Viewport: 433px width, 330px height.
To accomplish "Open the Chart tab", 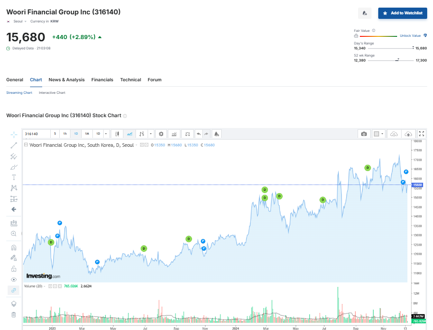I will pyautogui.click(x=36, y=80).
